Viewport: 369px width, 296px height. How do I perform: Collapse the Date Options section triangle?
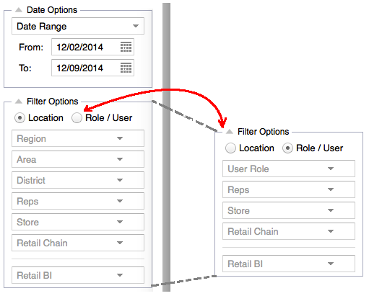(19, 10)
